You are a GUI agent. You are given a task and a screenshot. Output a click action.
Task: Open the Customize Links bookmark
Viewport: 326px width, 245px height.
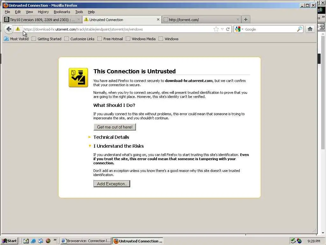79,39
